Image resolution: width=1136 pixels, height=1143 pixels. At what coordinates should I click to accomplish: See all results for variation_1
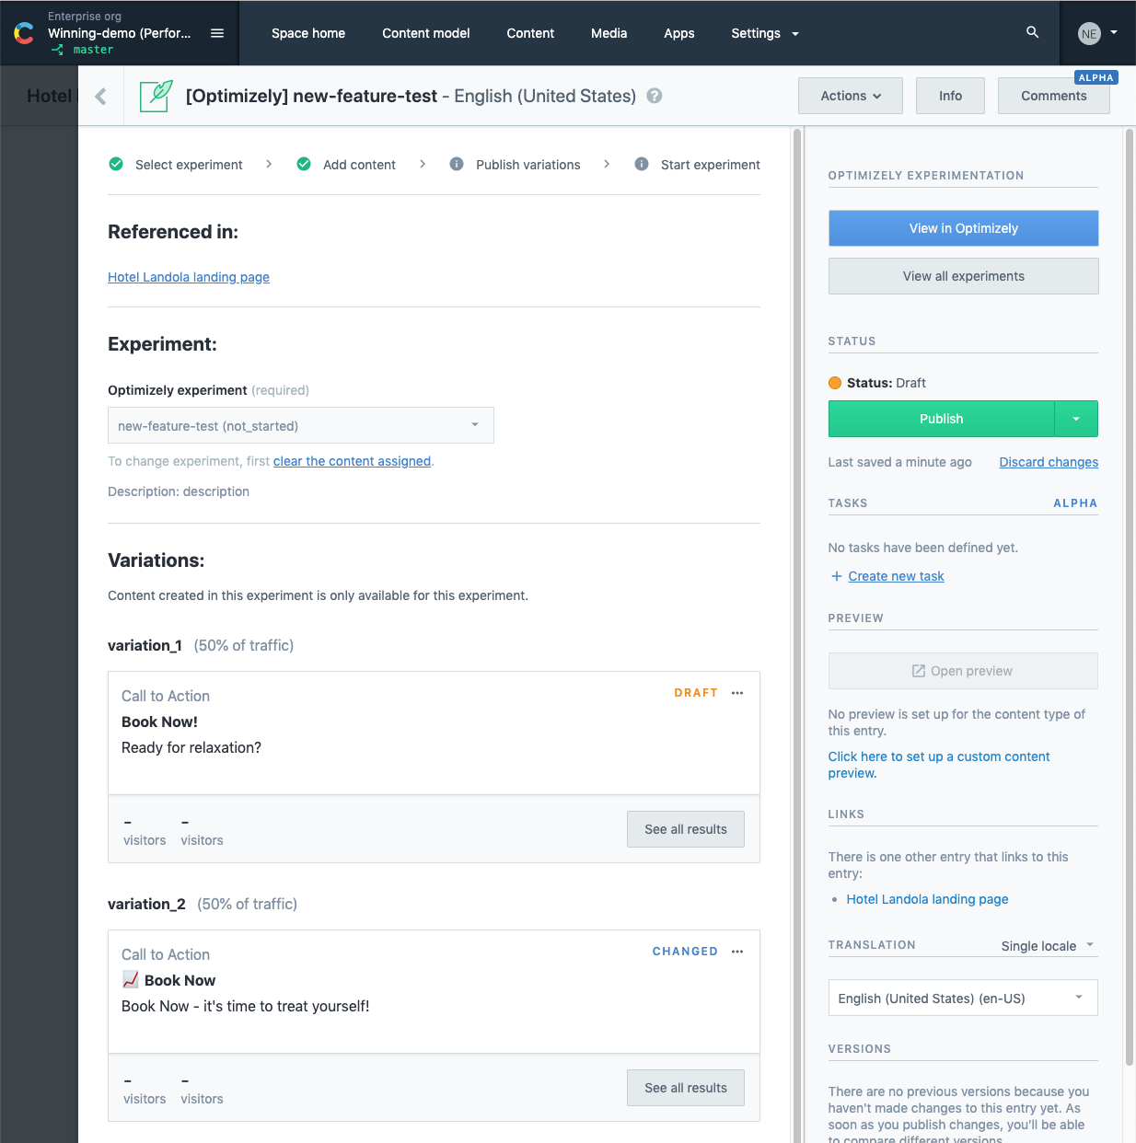click(x=686, y=829)
